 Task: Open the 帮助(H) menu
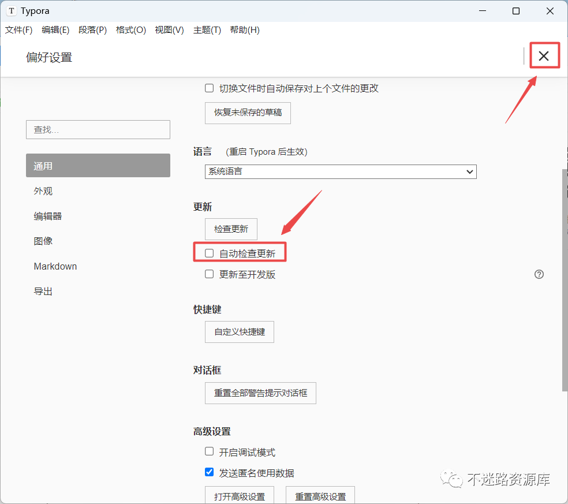[245, 30]
